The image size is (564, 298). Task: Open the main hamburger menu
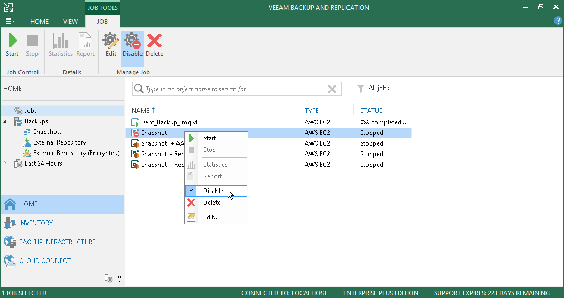10,22
